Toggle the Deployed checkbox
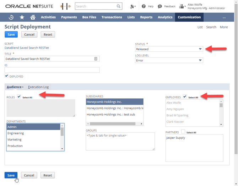 pos(7,76)
